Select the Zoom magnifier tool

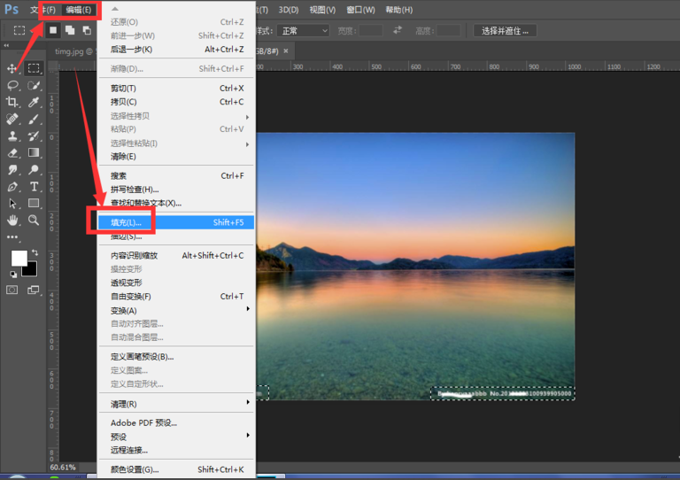[x=34, y=220]
